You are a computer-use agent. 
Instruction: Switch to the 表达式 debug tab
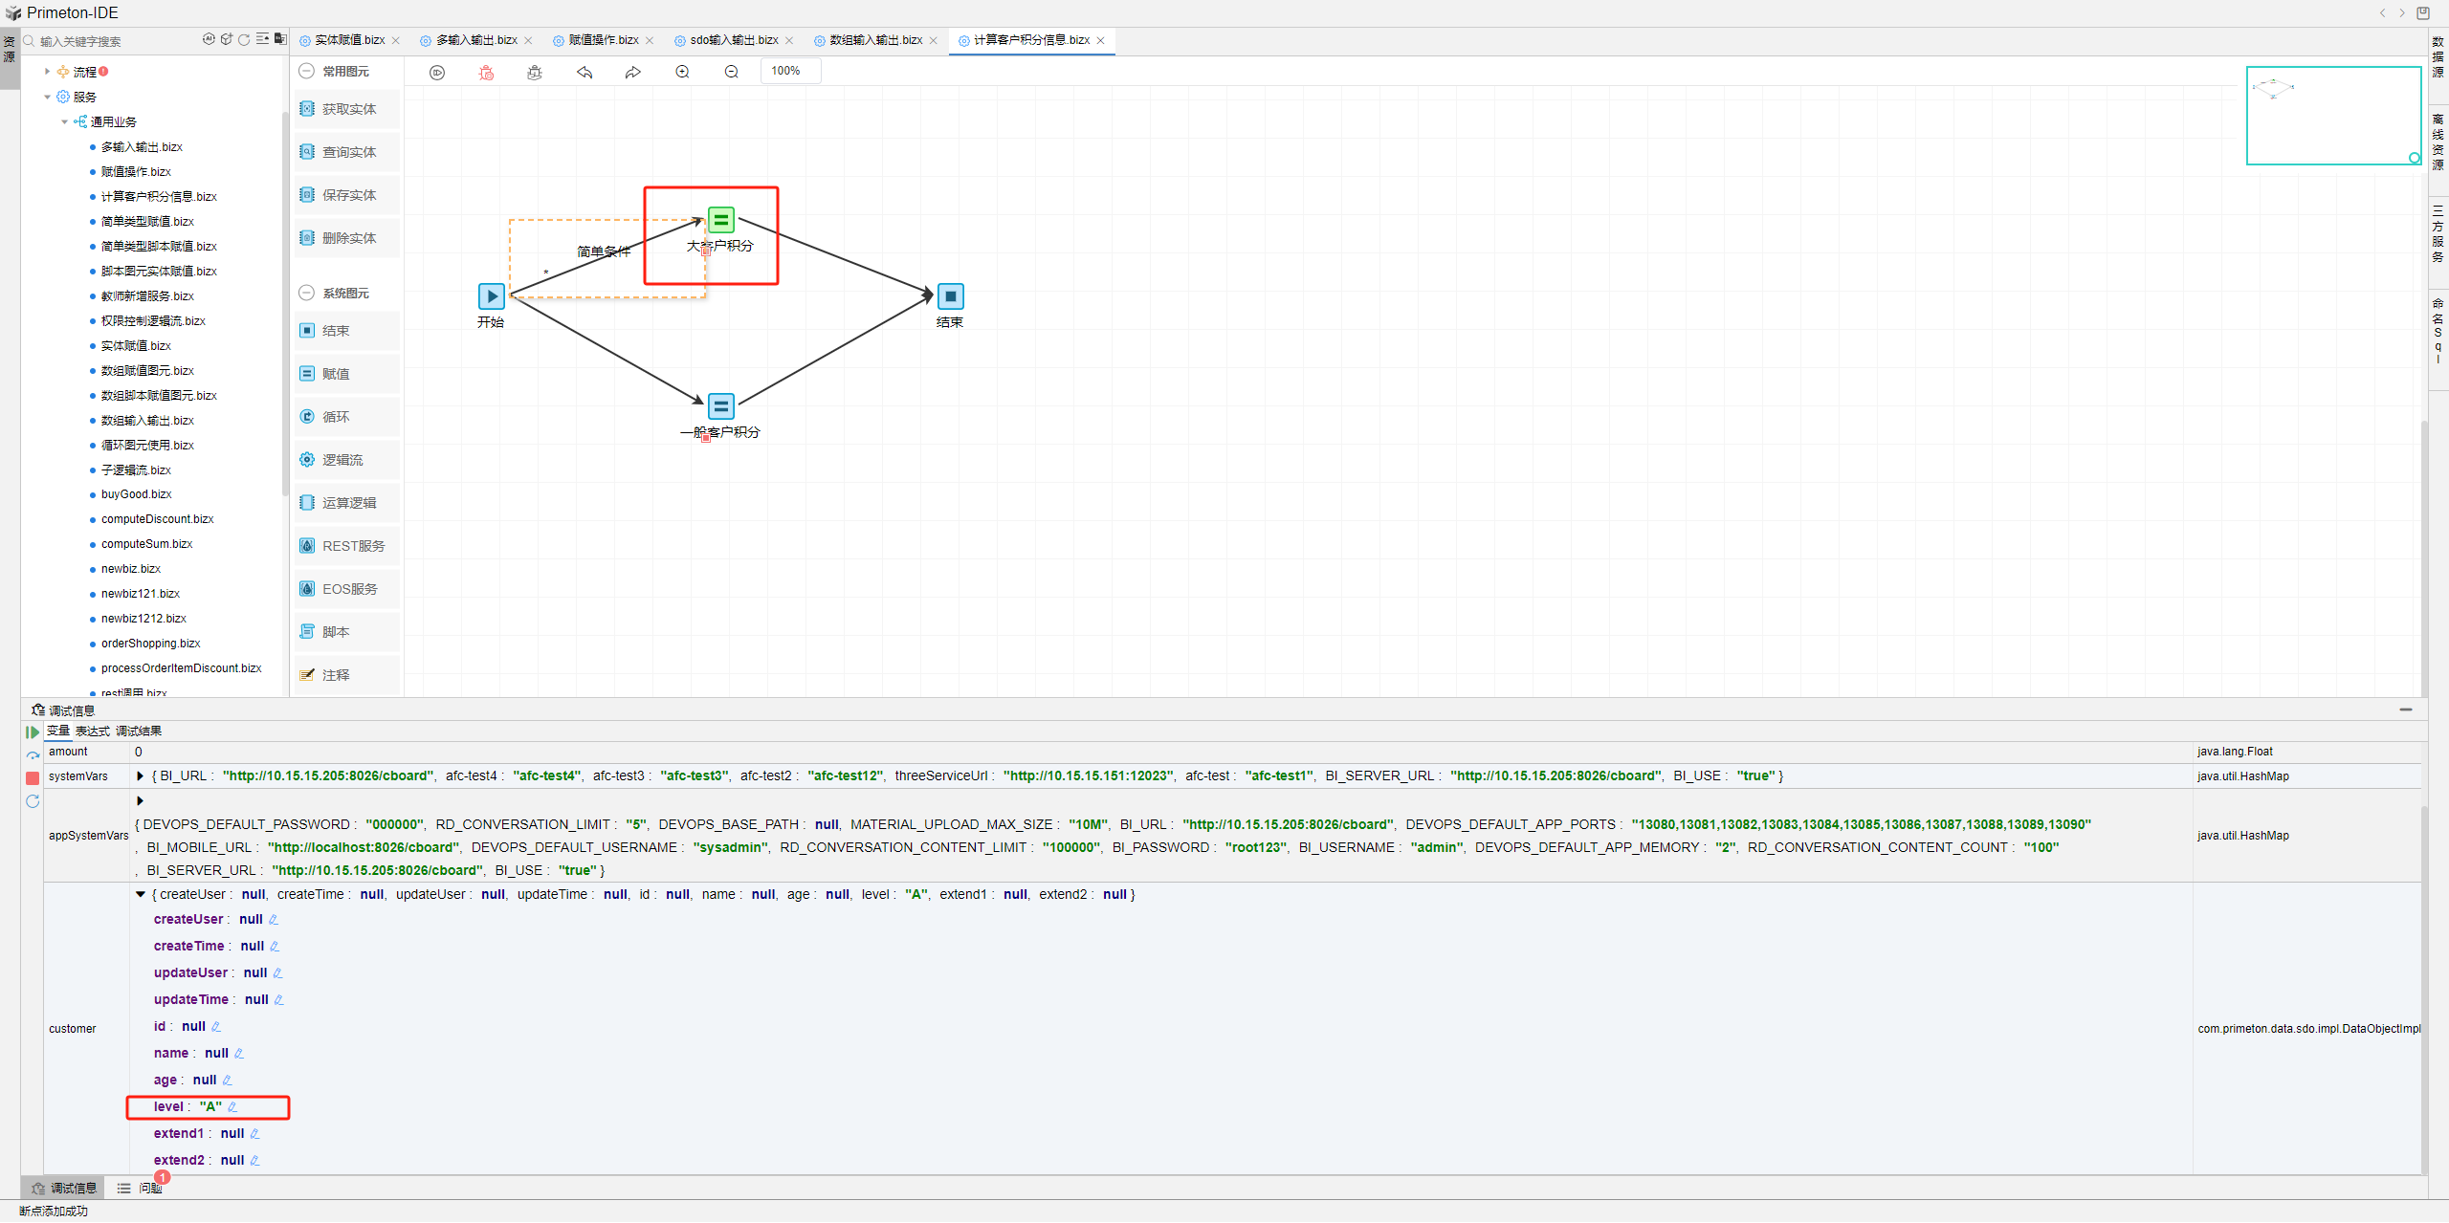click(92, 732)
